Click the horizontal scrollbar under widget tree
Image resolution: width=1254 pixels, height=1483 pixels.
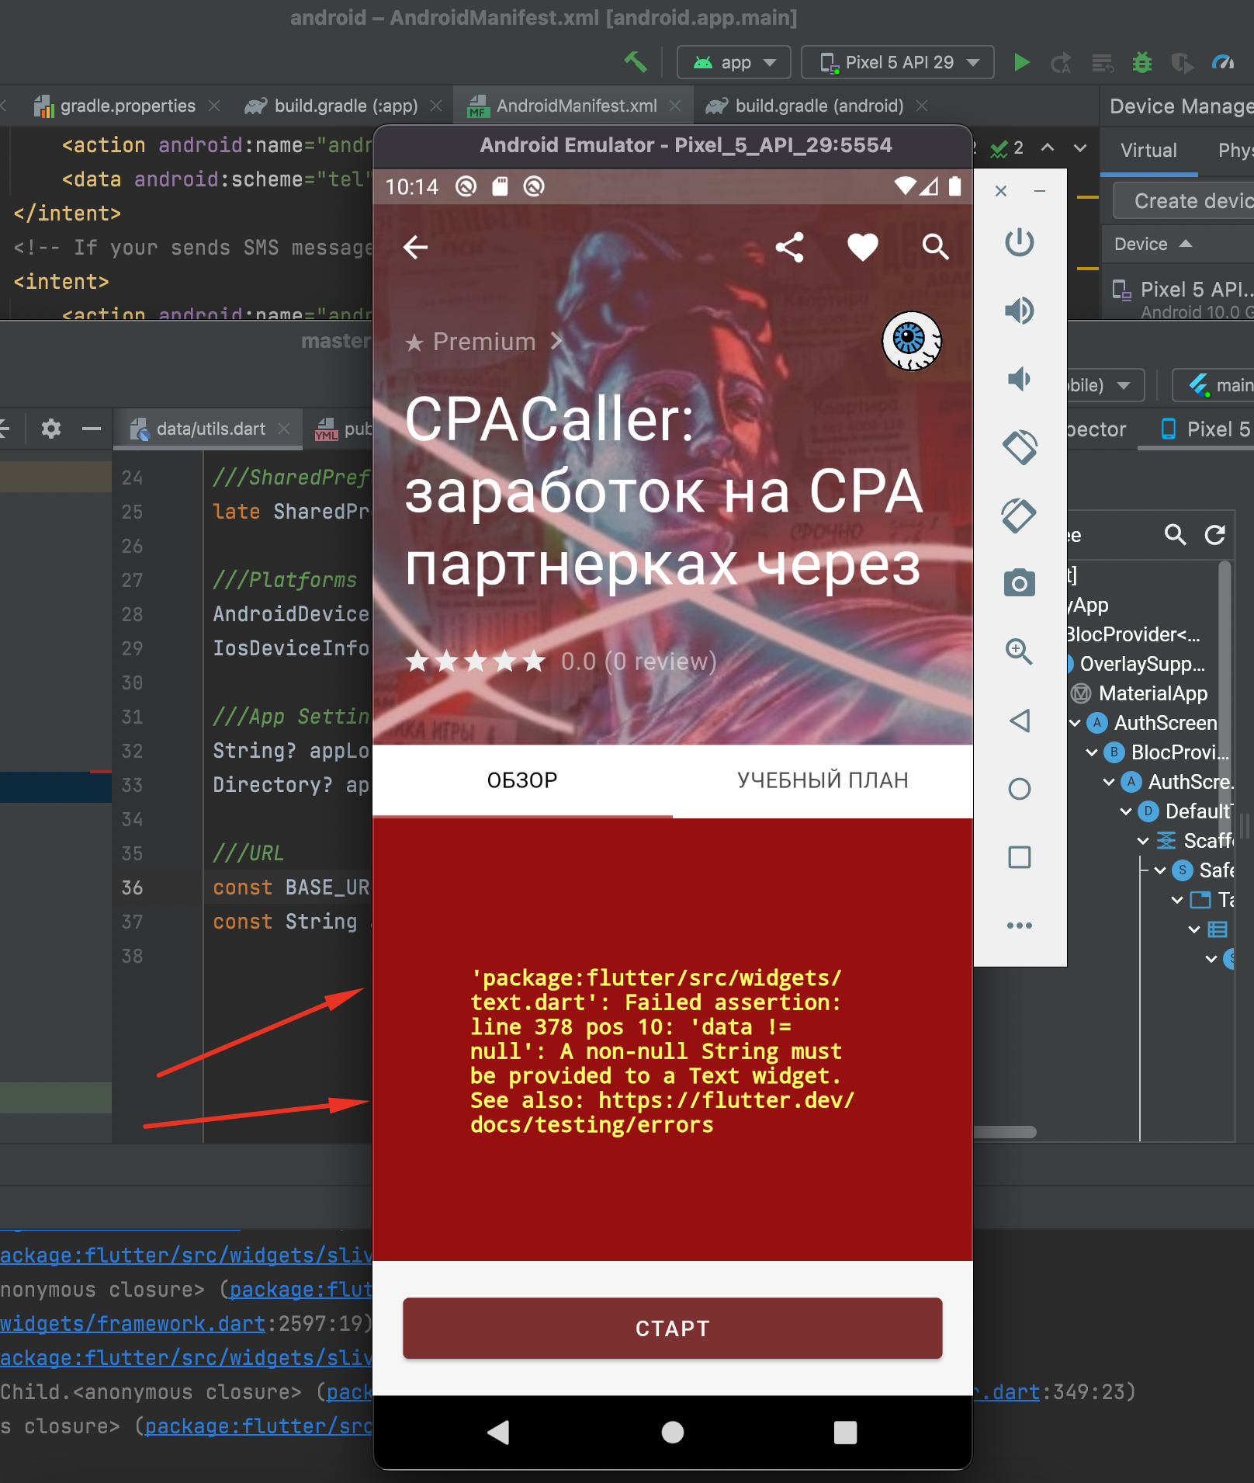click(1005, 1132)
